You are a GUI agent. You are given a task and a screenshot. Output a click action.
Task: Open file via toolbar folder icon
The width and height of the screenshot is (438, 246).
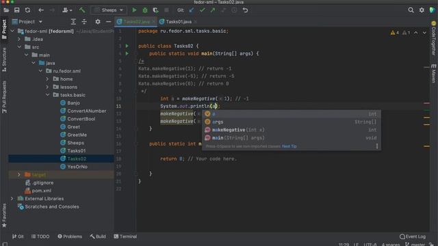click(x=6, y=10)
